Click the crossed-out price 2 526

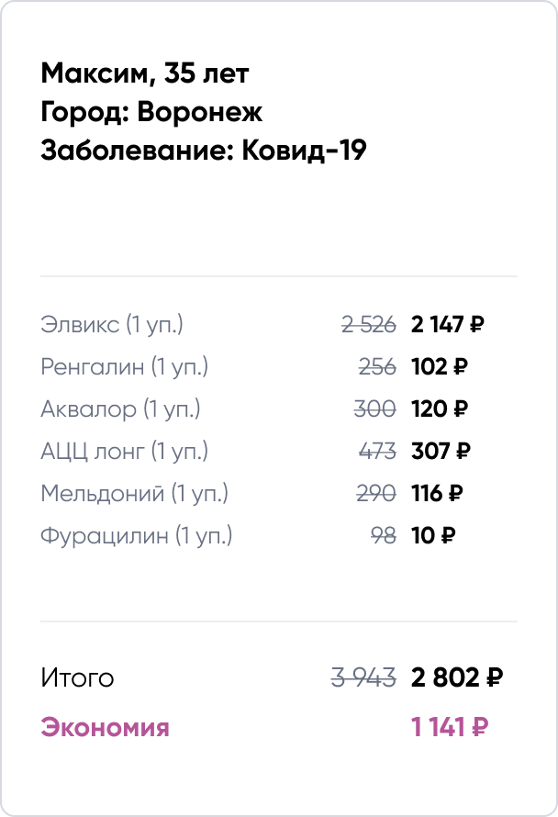click(x=368, y=324)
